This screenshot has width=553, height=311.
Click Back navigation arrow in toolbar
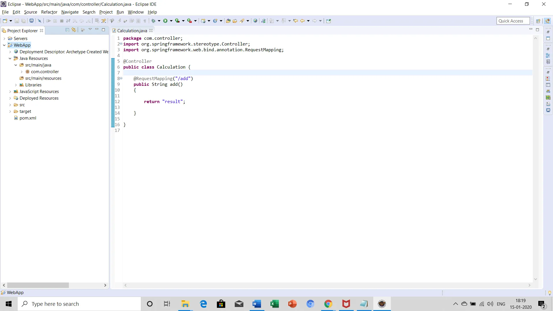tap(302, 21)
